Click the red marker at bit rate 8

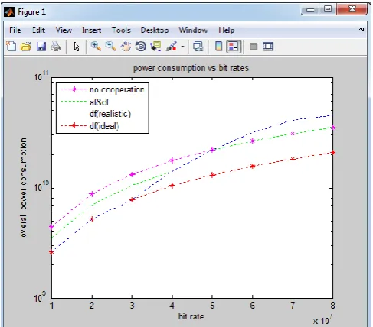point(332,153)
